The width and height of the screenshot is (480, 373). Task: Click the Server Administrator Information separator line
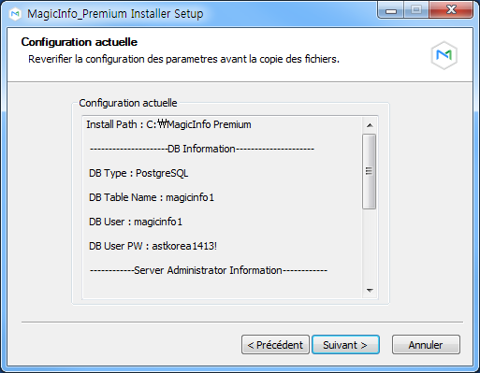click(209, 270)
